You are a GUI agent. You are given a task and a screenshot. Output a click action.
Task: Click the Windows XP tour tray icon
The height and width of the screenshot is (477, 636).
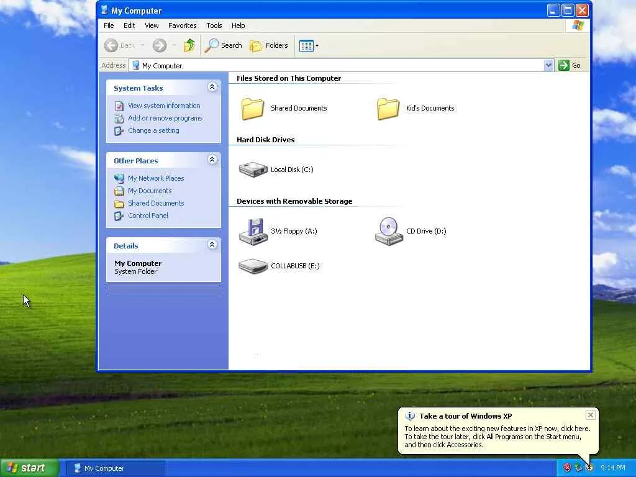pos(589,468)
